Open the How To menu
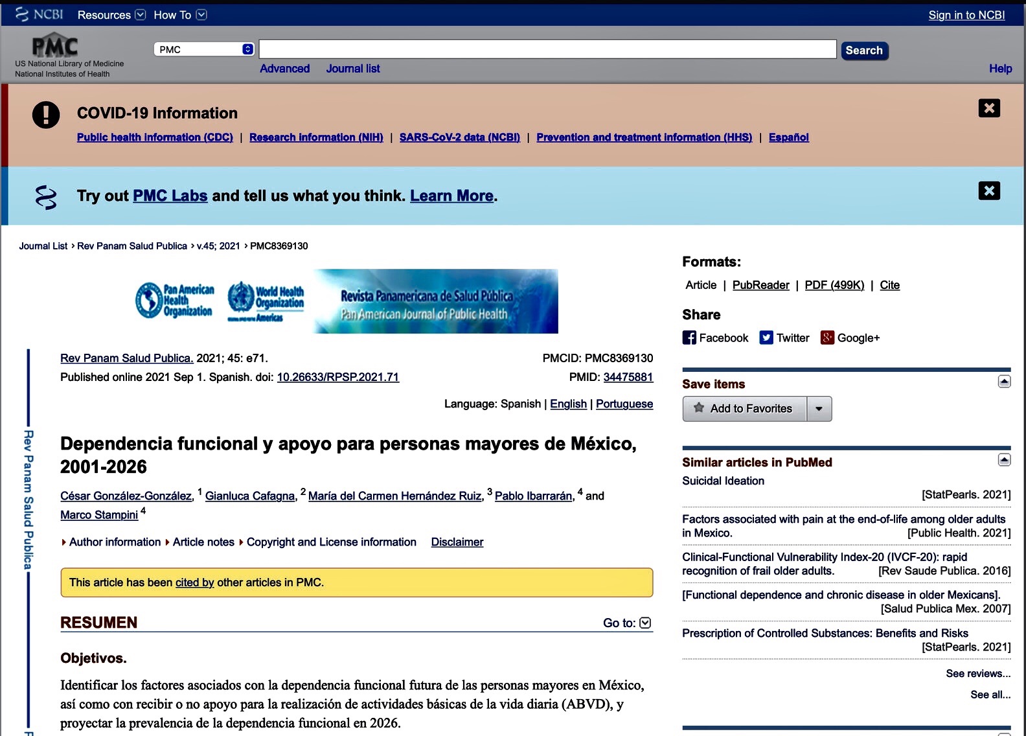The image size is (1026, 736). point(179,14)
